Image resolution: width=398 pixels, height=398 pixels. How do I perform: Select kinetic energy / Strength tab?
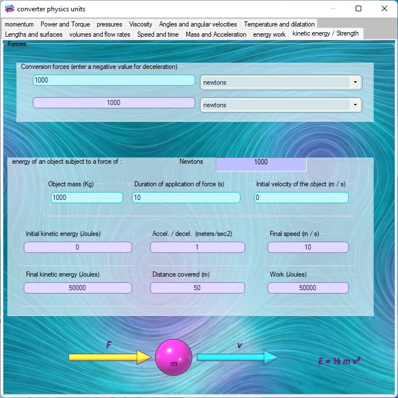click(x=326, y=33)
